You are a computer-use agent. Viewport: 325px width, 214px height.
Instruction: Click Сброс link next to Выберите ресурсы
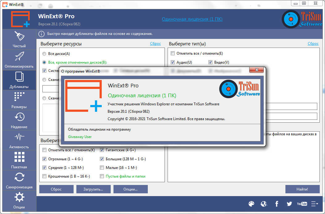click(156, 44)
